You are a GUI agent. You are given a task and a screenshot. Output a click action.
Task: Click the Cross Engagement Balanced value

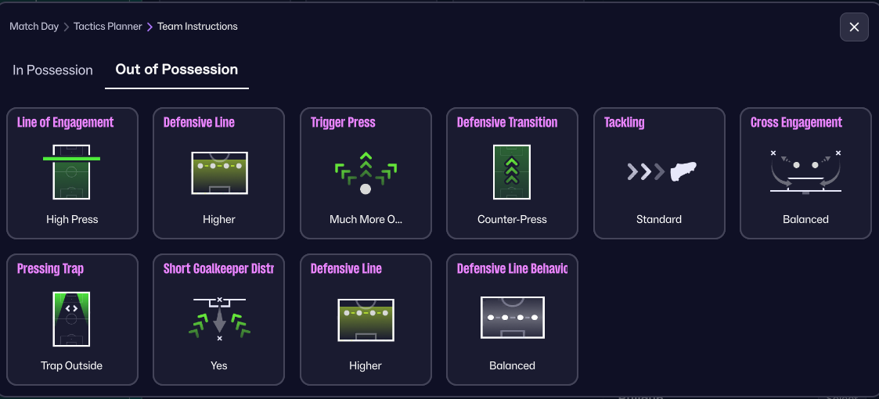click(x=805, y=220)
